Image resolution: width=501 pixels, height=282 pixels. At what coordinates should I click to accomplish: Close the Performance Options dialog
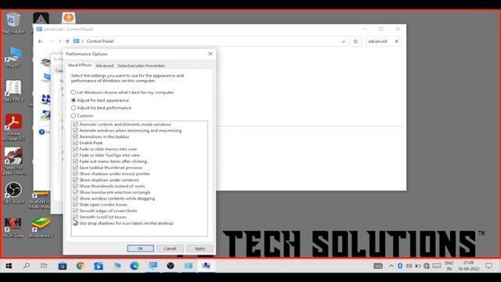(211, 54)
